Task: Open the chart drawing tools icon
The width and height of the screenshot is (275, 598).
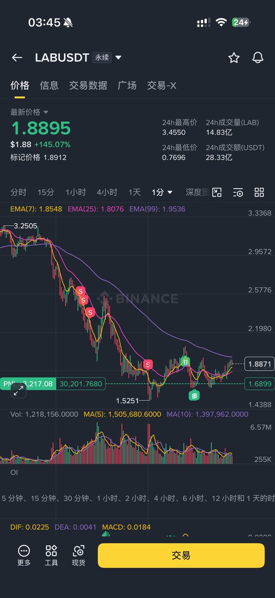Action: click(x=217, y=192)
